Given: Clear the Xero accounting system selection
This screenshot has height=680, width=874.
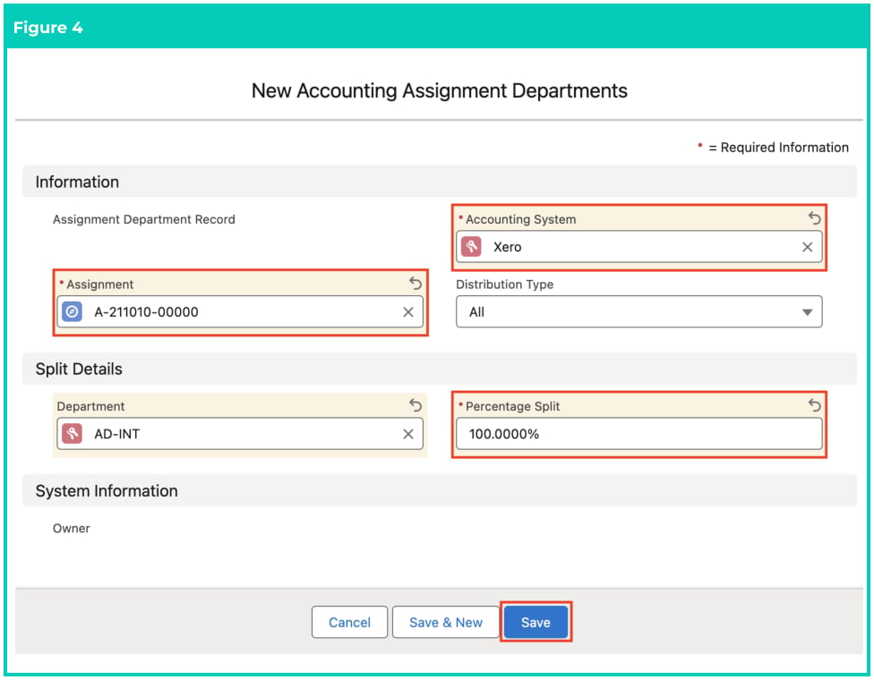Looking at the screenshot, I should 807,247.
